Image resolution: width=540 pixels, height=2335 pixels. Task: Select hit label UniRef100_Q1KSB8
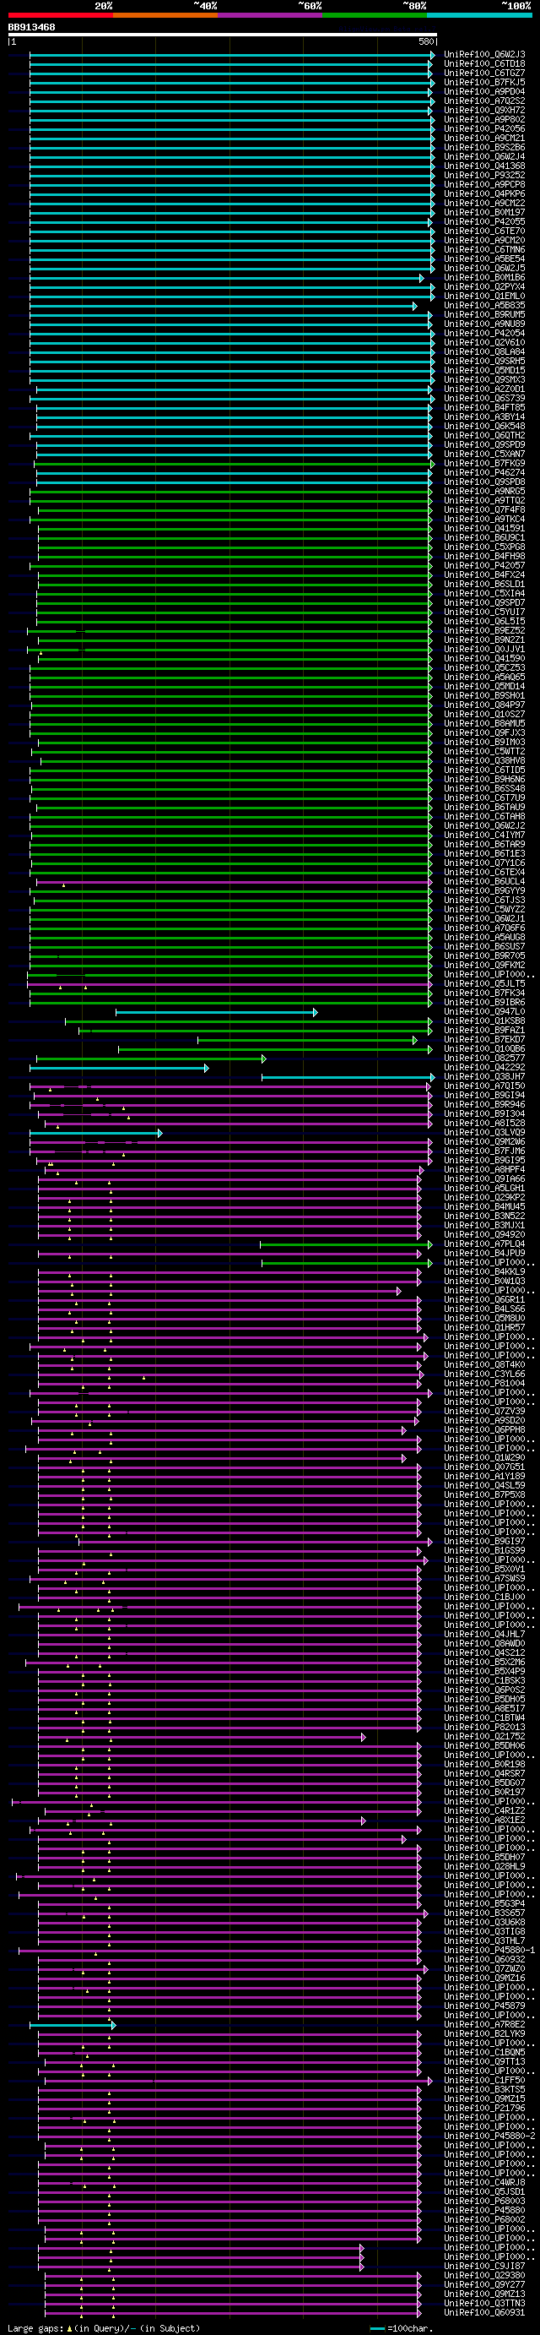[483, 1021]
